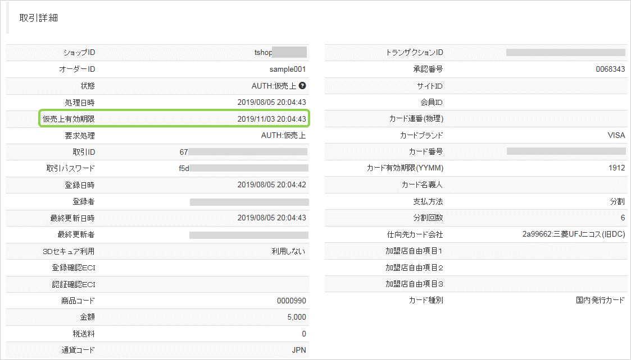
Task: Click the 最終更新者 label
Action: pyautogui.click(x=76, y=234)
